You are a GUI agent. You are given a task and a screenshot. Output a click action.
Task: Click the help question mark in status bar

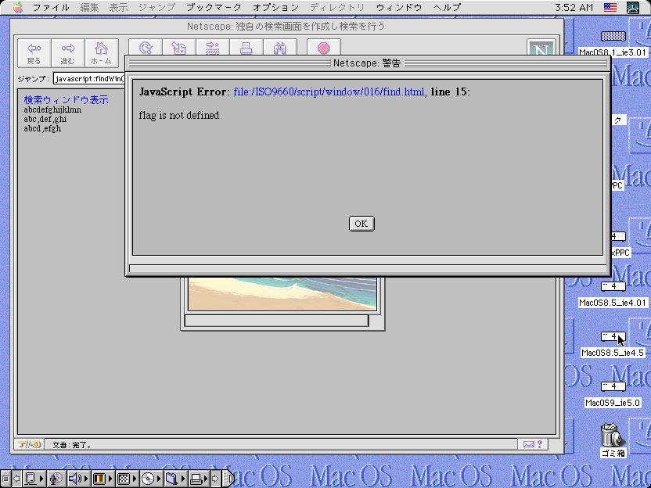540,444
